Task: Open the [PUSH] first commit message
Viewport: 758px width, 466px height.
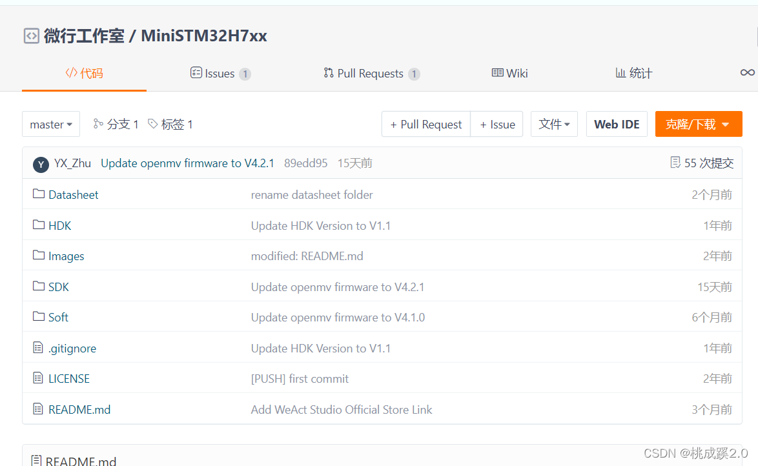Action: (300, 379)
